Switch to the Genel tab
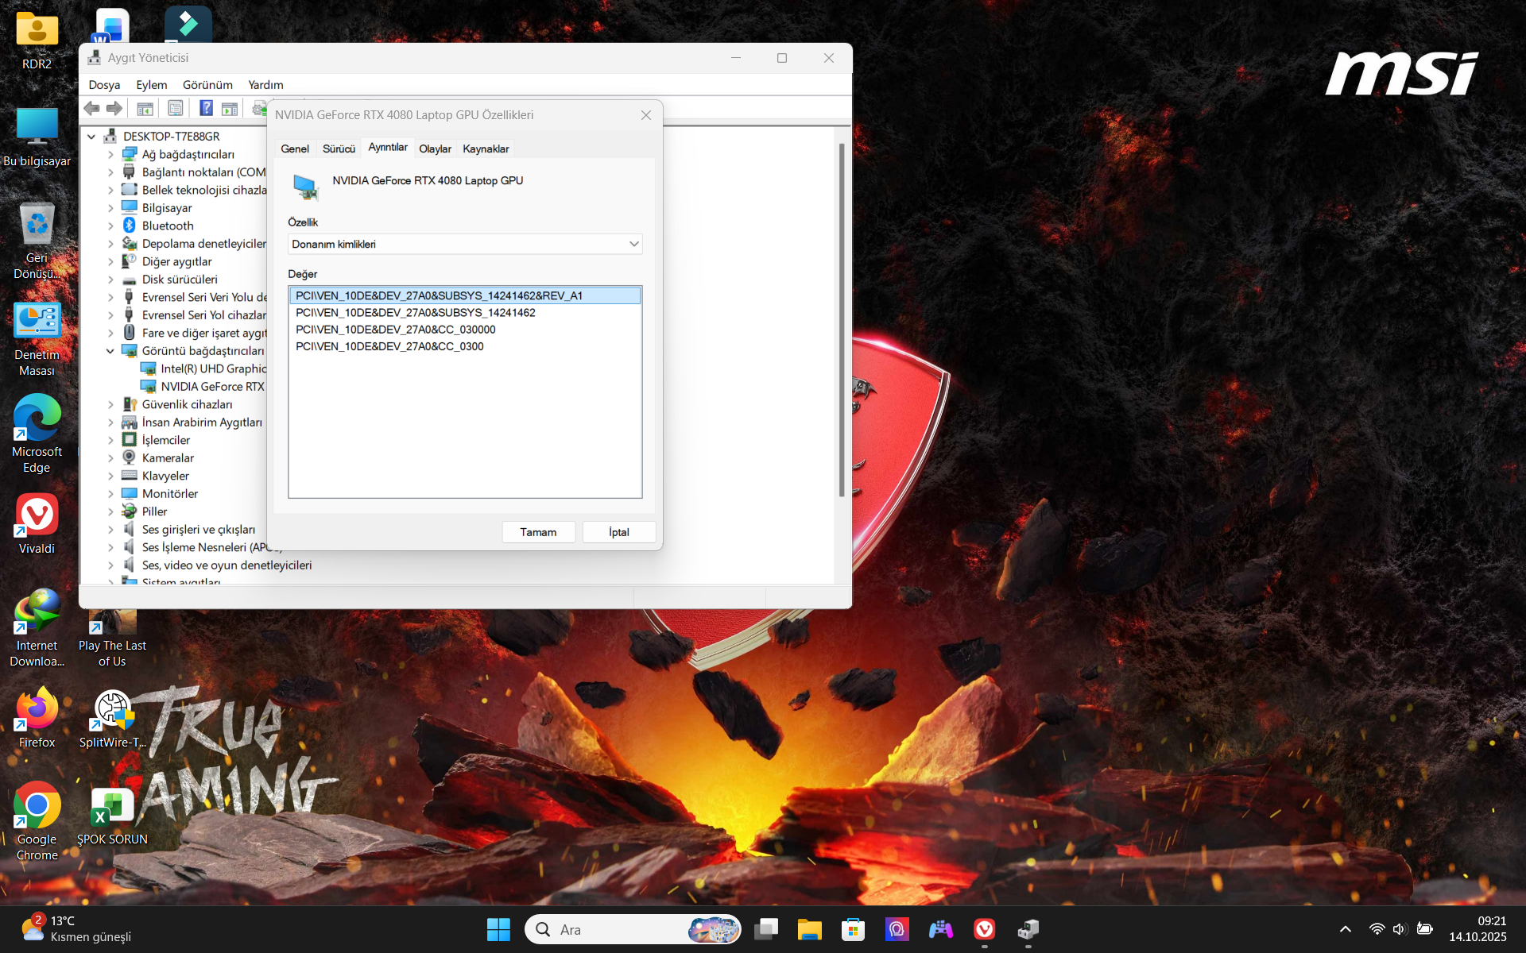Screen dimensions: 1526x953 click(x=295, y=149)
